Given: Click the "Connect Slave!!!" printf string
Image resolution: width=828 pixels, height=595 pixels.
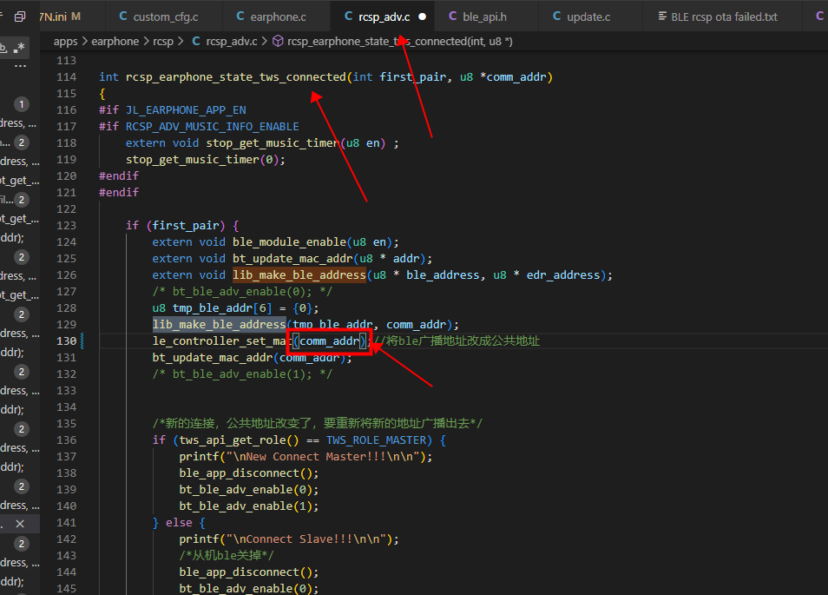Looking at the screenshot, I should pyautogui.click(x=306, y=539).
